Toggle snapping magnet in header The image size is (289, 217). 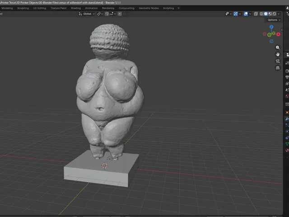point(107,14)
